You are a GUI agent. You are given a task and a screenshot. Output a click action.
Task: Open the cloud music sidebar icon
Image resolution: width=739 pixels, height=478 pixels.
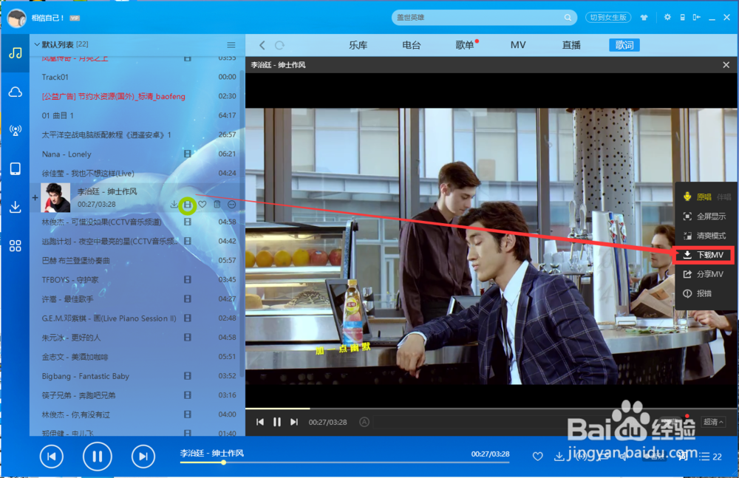15,92
